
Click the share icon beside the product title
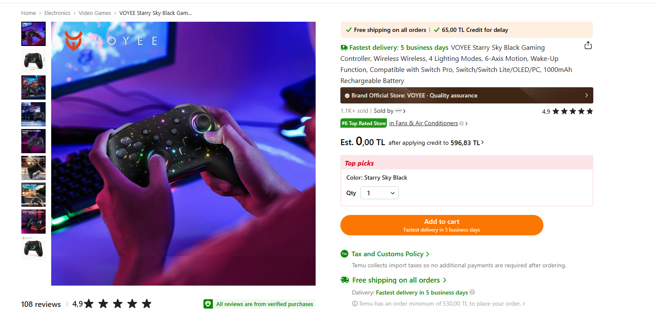[x=588, y=46]
